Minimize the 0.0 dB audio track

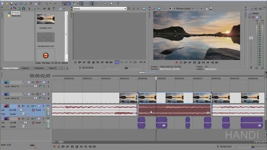[x=3, y=118]
